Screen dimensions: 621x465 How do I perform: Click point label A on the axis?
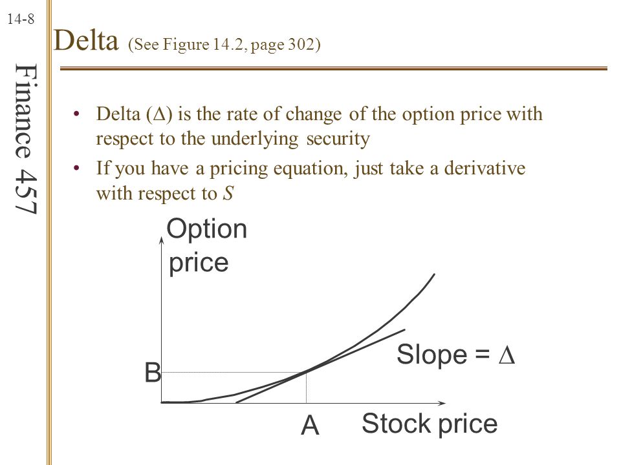(310, 426)
